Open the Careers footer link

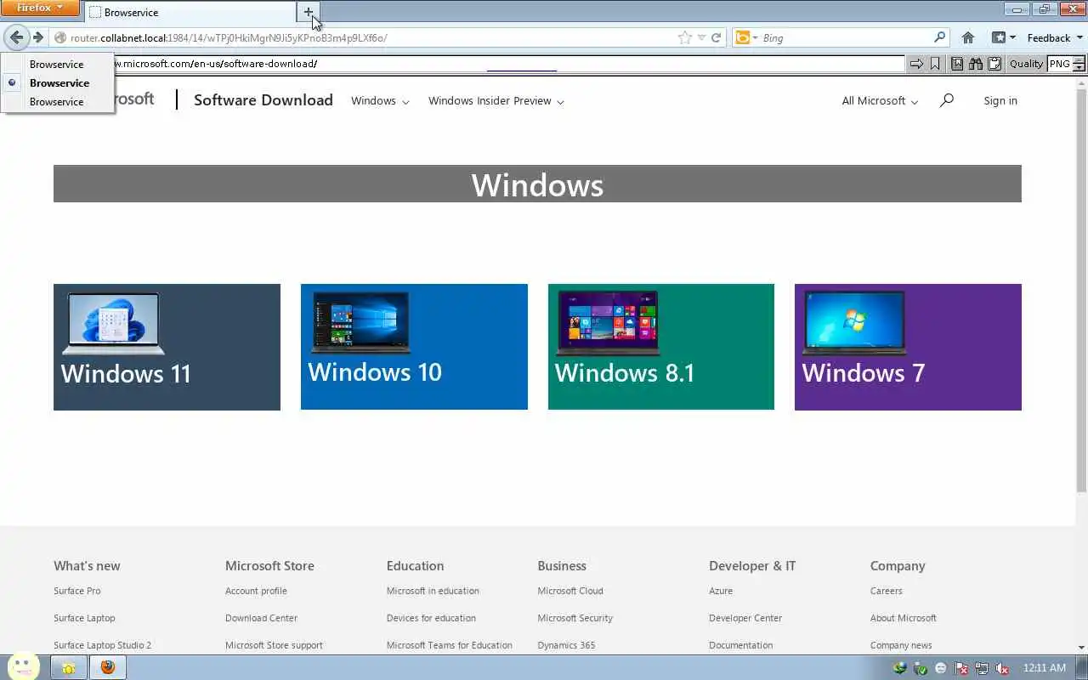click(886, 591)
